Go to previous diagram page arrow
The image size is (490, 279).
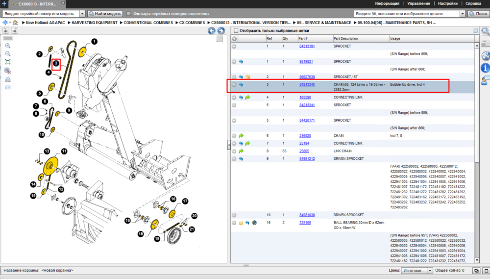pos(212,31)
